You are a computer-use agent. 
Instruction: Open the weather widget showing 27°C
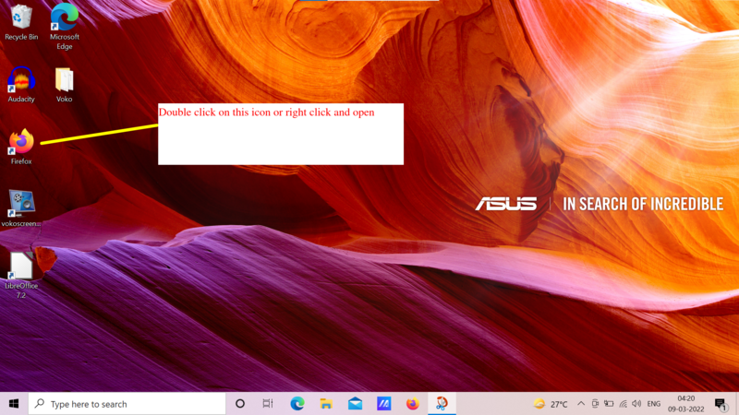coord(551,404)
